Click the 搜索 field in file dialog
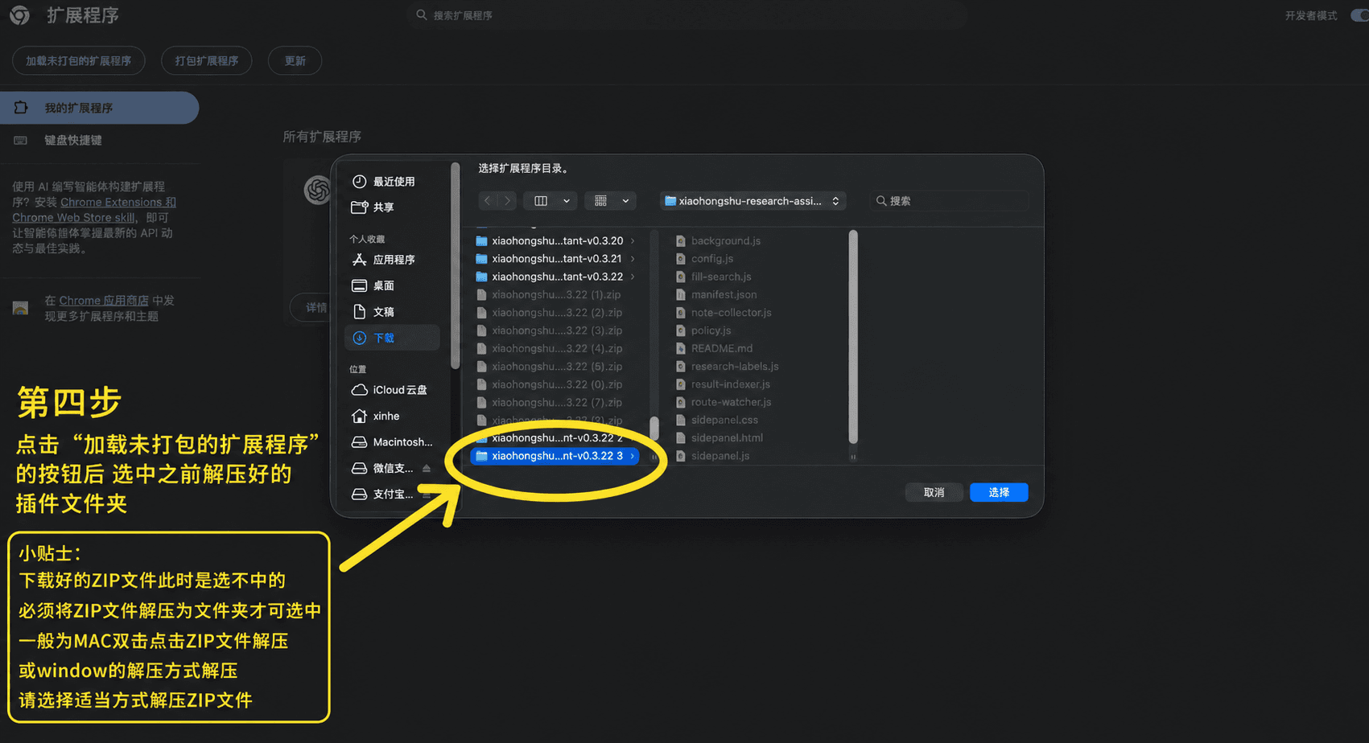The height and width of the screenshot is (743, 1369). [x=949, y=201]
